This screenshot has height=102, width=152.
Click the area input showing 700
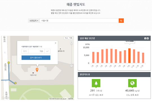36,51
